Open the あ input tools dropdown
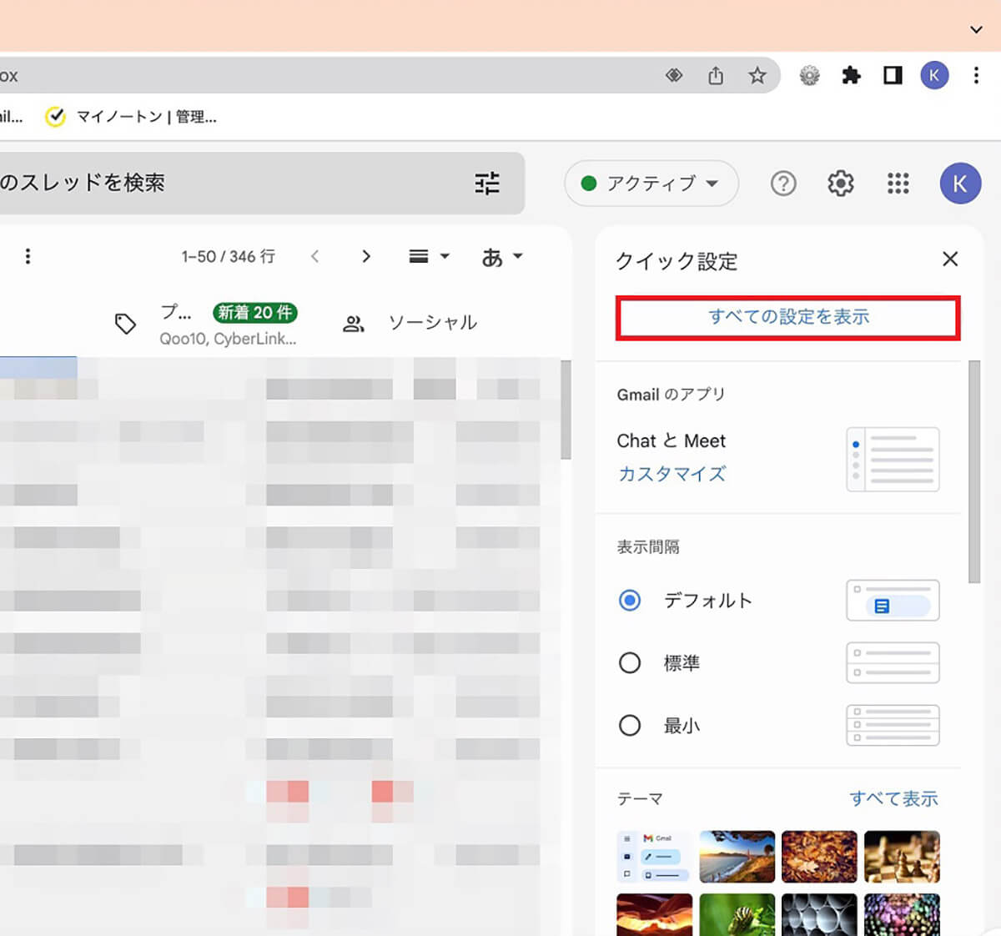The width and height of the screenshot is (1001, 936). click(502, 257)
